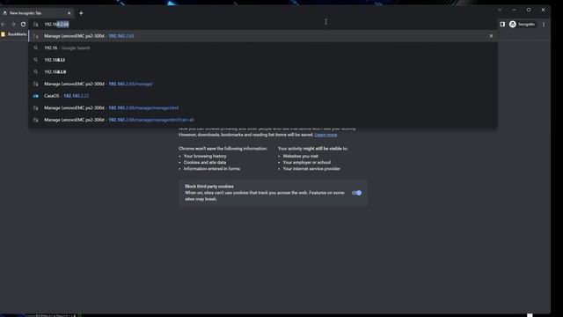Select the New Incognito Tab title
This screenshot has height=317, width=563.
point(26,13)
